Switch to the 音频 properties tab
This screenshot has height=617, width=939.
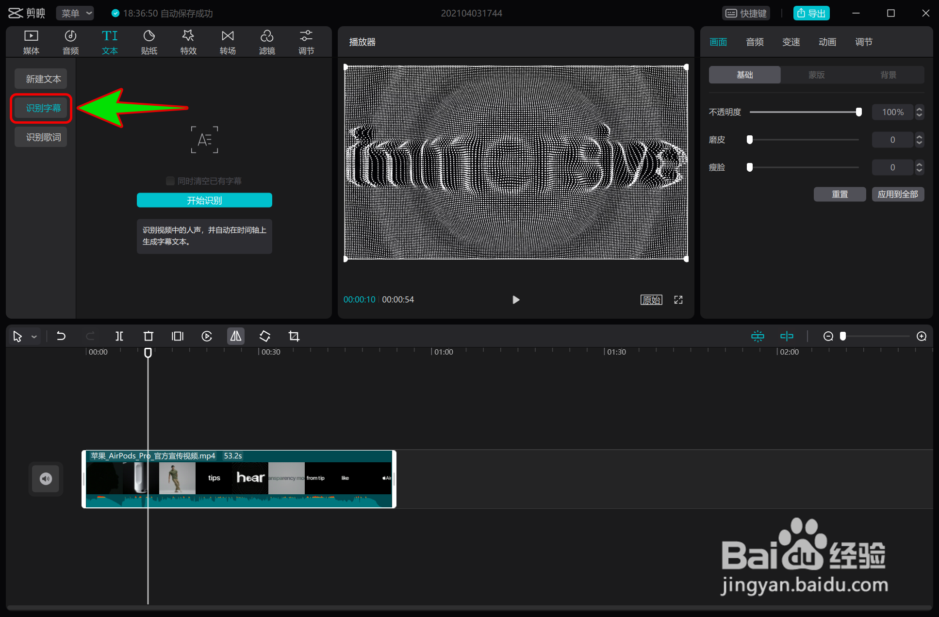point(755,42)
